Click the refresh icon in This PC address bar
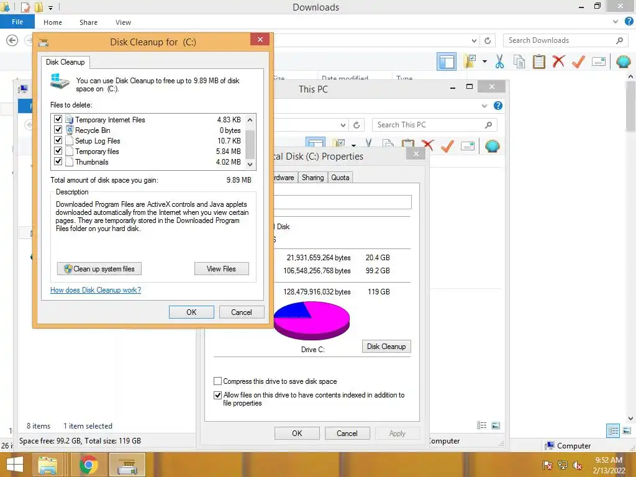Viewport: 636px width, 477px height. point(357,125)
